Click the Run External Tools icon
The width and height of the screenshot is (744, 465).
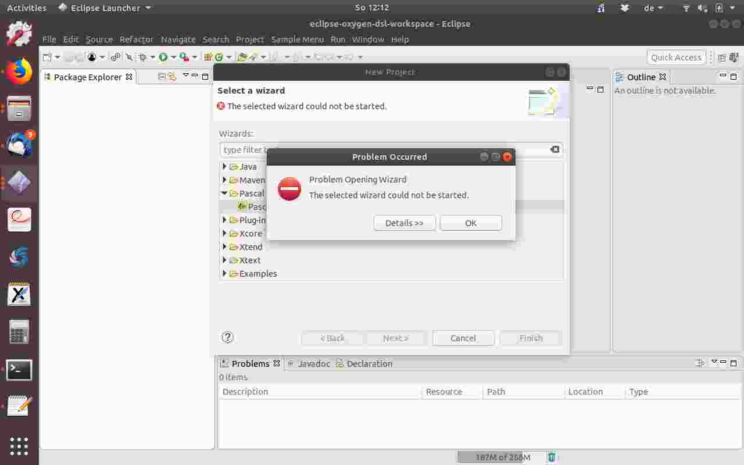[x=184, y=57]
